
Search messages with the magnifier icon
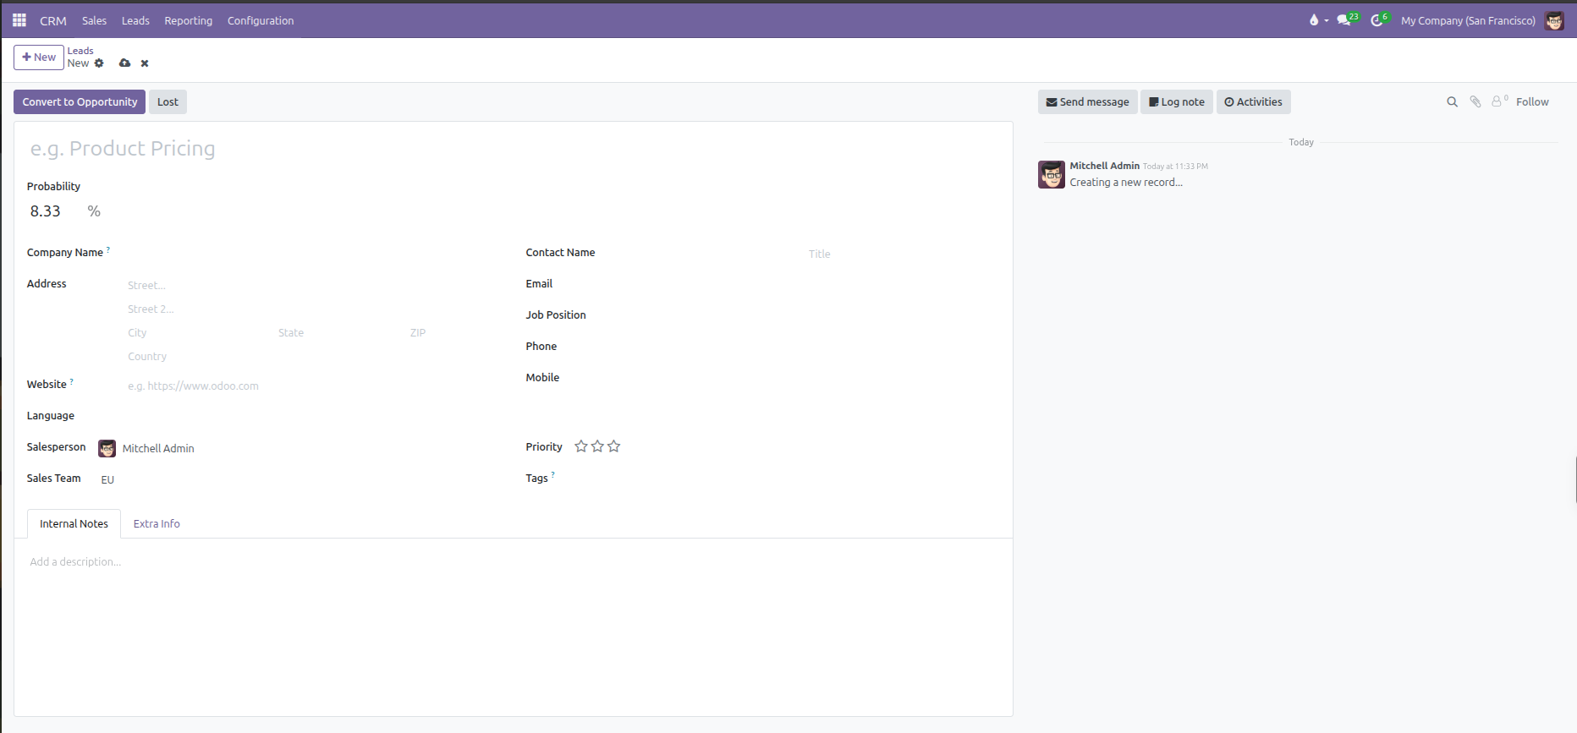[x=1453, y=102]
